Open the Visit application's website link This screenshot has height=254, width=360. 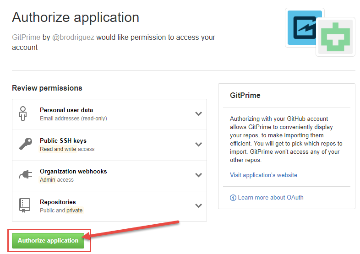(x=263, y=175)
